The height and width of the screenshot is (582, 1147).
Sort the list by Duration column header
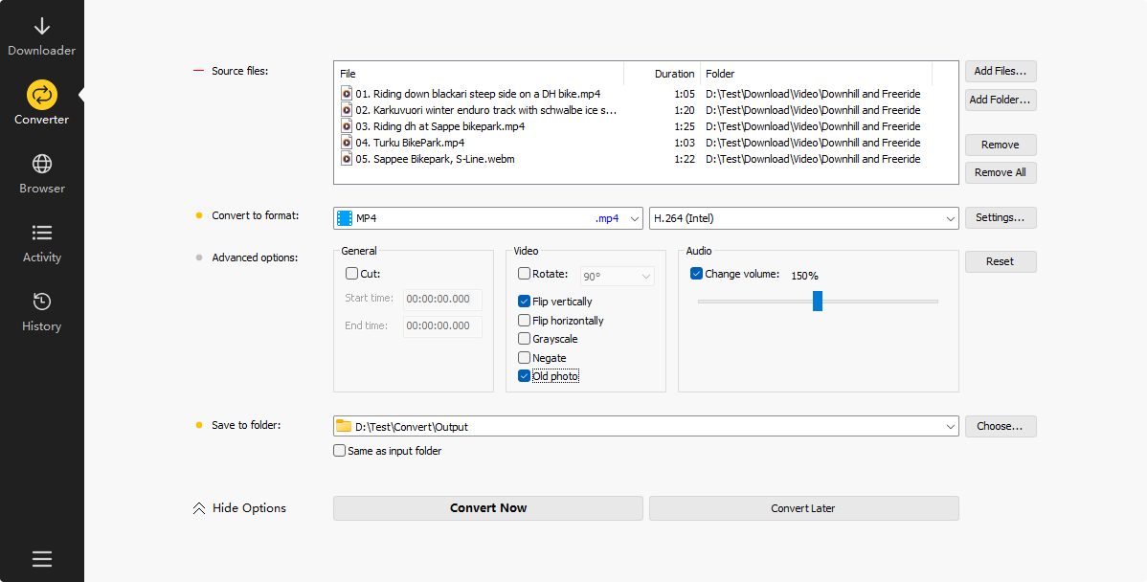tap(674, 74)
